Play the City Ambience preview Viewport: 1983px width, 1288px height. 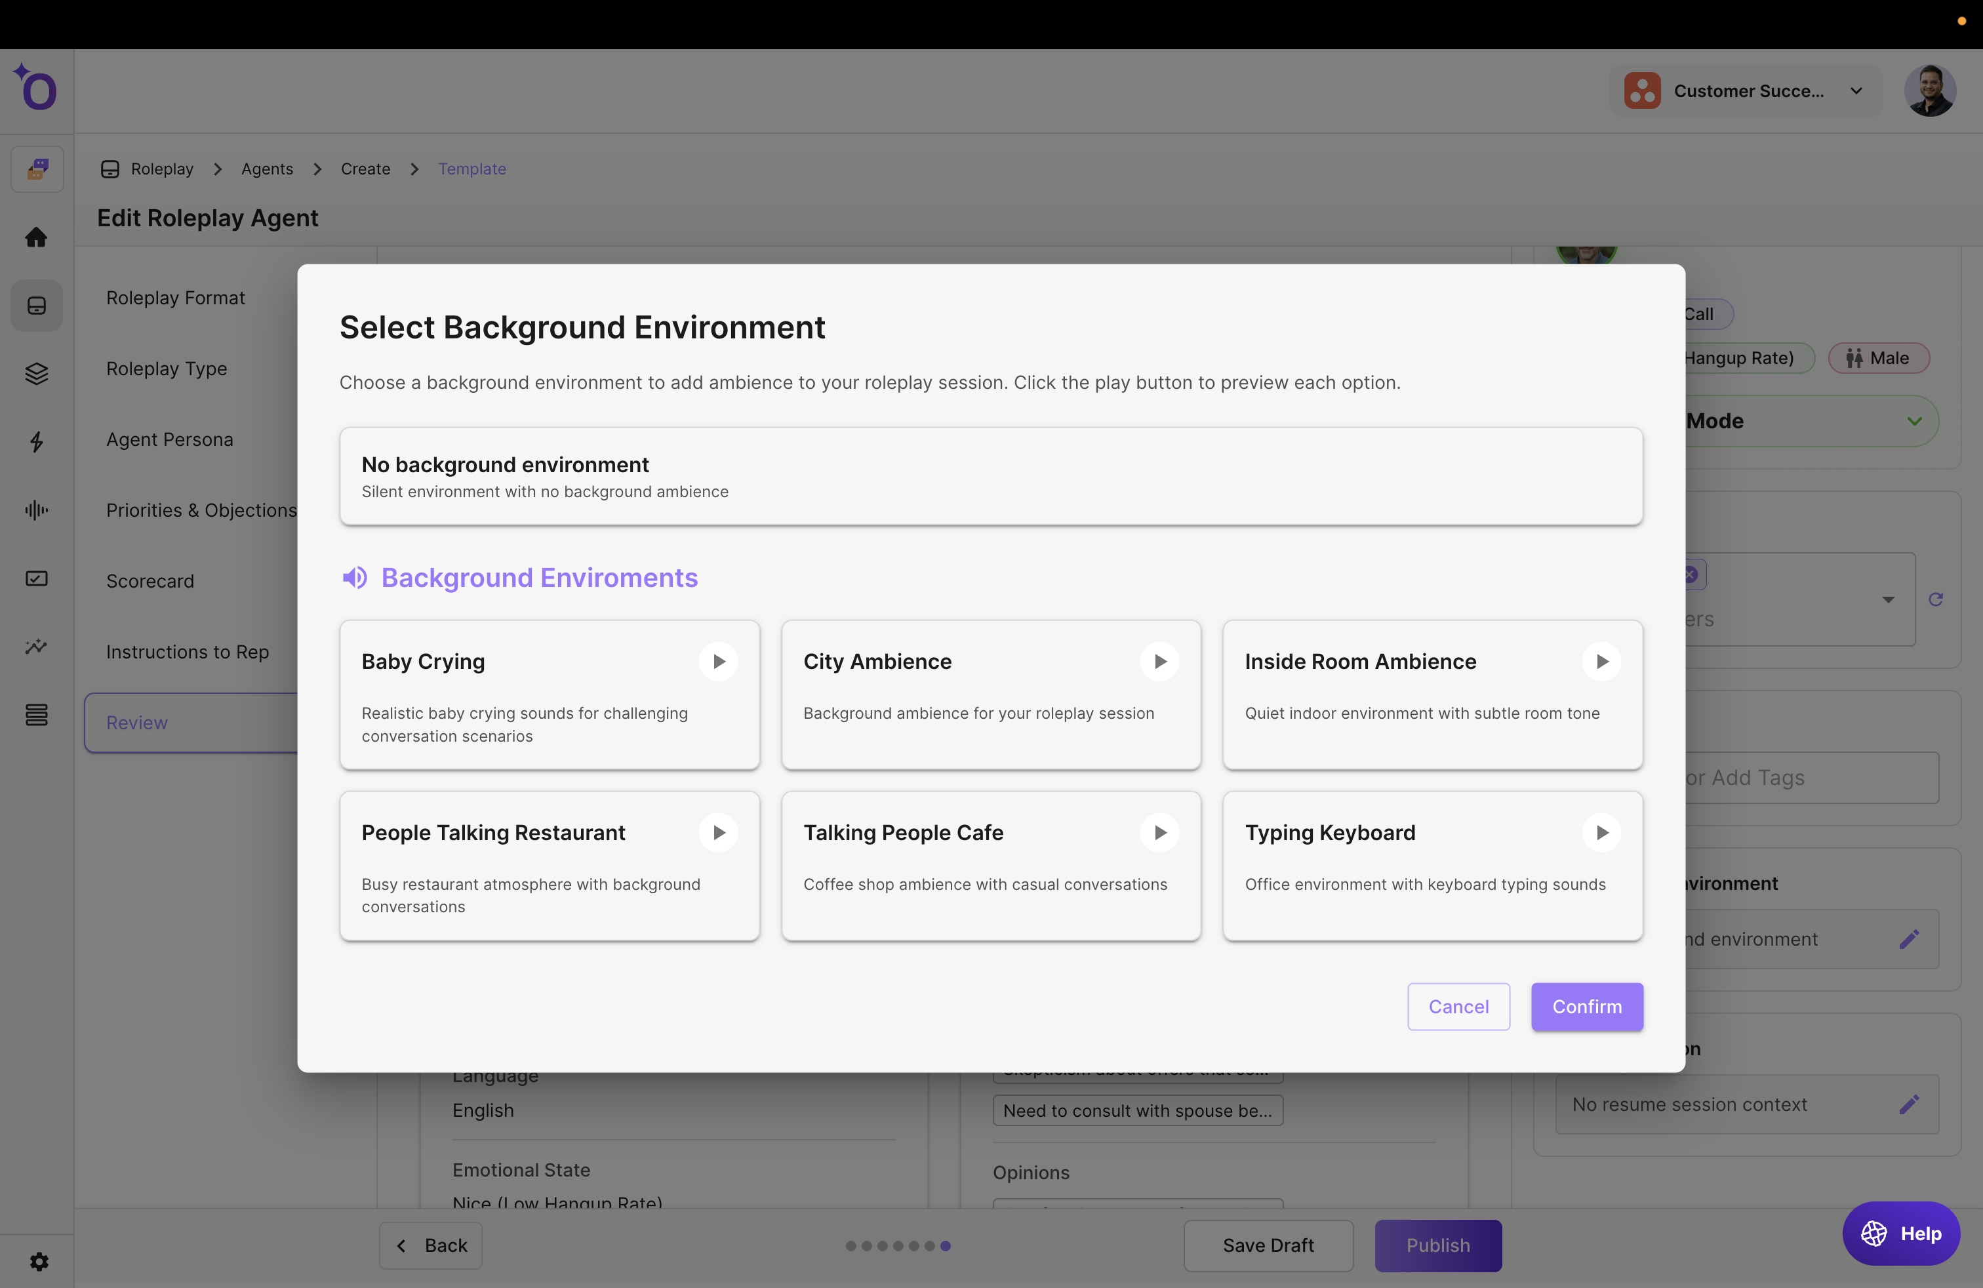[x=1159, y=662]
